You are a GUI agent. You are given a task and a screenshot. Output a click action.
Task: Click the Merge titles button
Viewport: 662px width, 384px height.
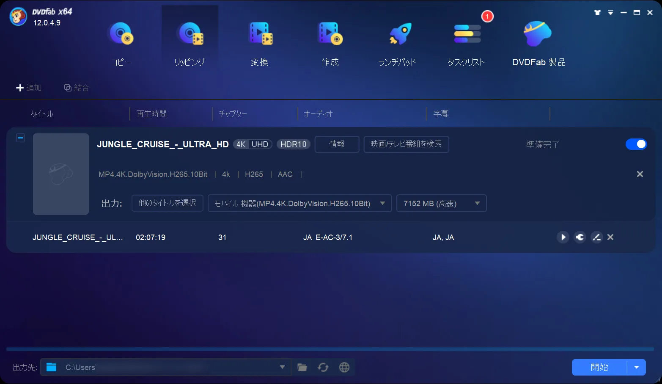coord(76,88)
